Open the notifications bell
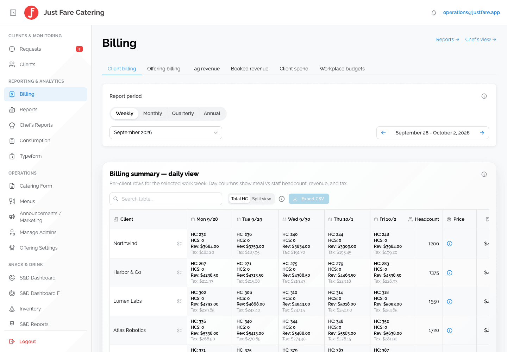The width and height of the screenshot is (507, 352). coord(434,13)
